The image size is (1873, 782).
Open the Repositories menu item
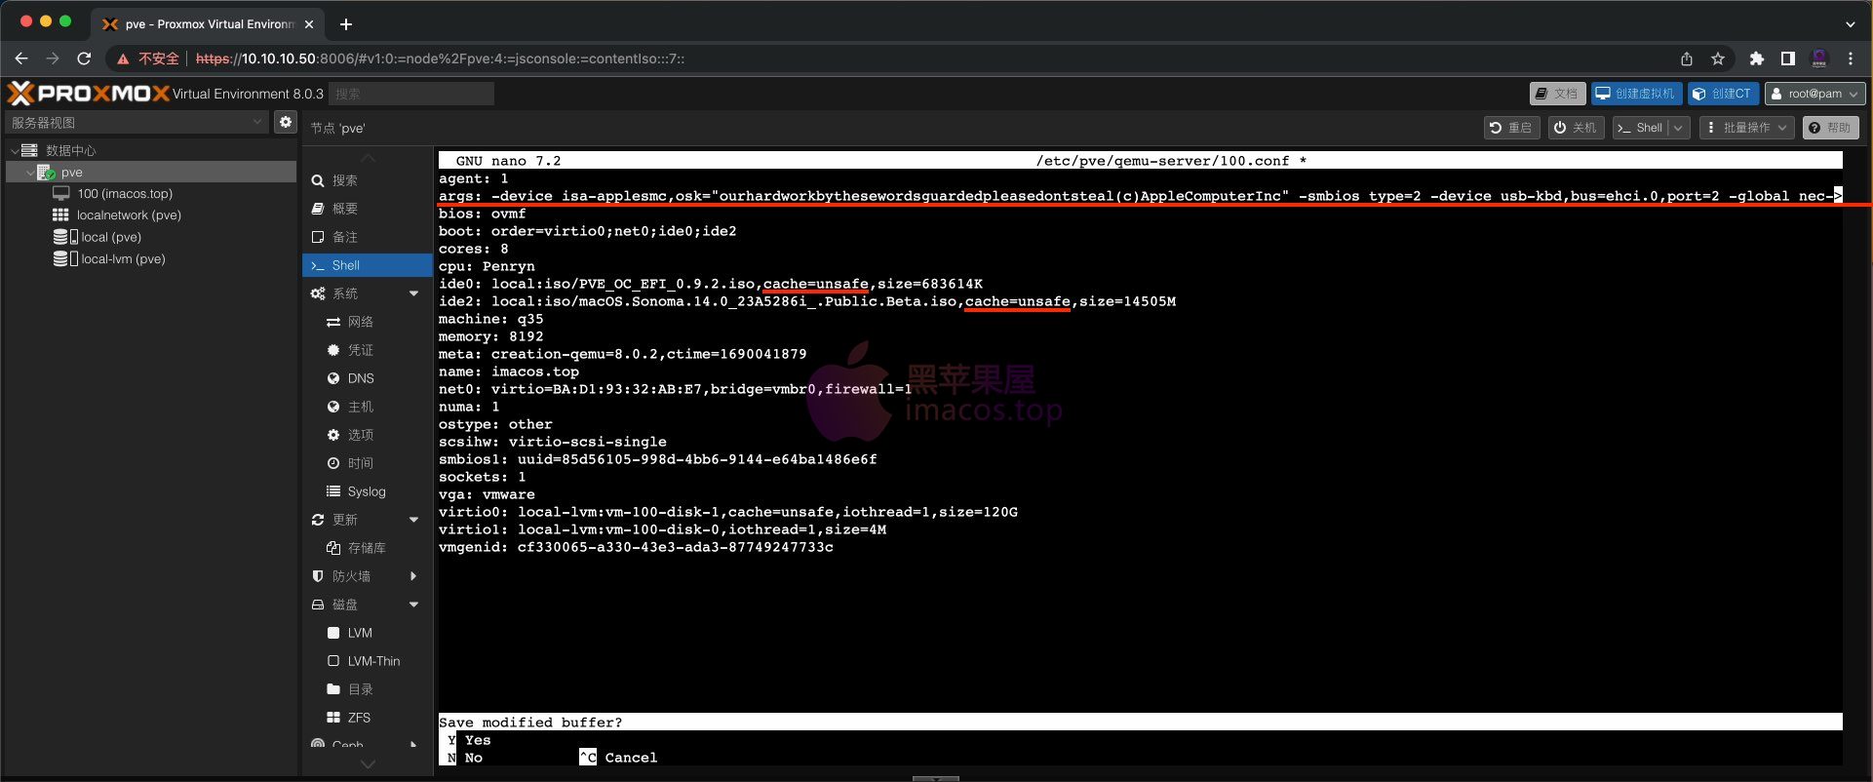coord(367,548)
